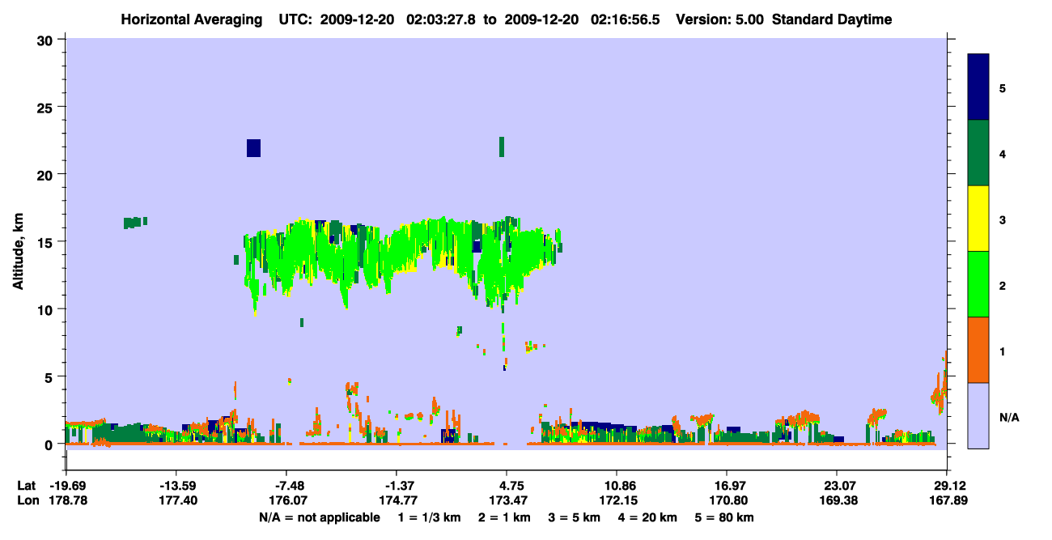1052x540 pixels.
Task: Click the orange color bar segment 1
Action: point(978,350)
